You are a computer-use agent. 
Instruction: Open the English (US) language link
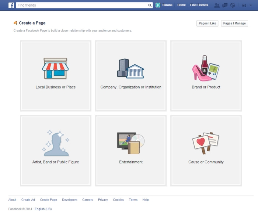(x=43, y=209)
